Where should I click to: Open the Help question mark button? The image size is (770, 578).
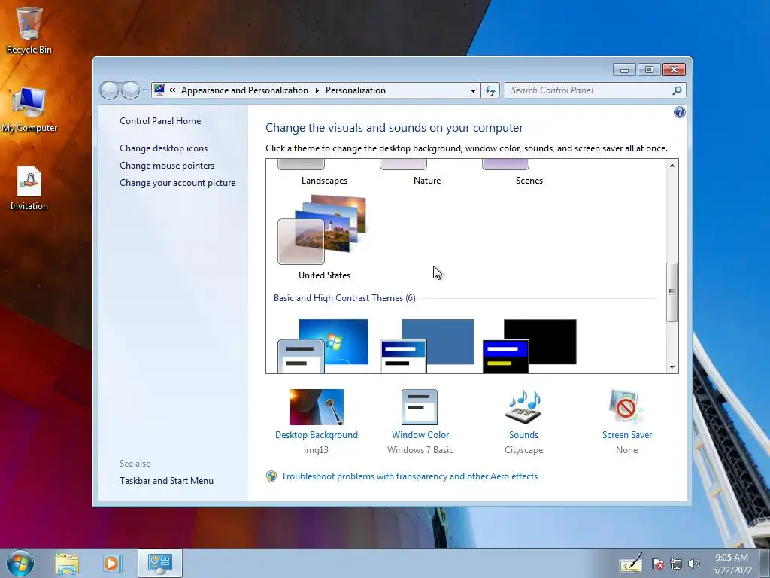(x=679, y=112)
